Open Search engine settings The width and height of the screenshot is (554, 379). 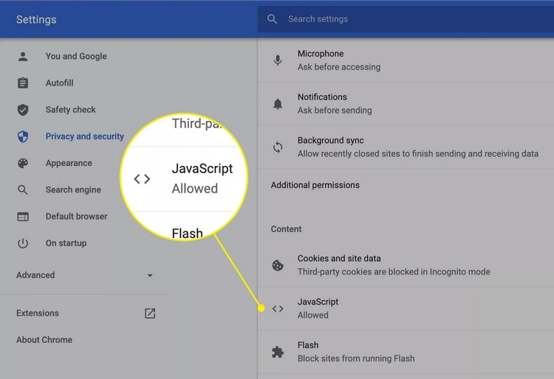[73, 189]
